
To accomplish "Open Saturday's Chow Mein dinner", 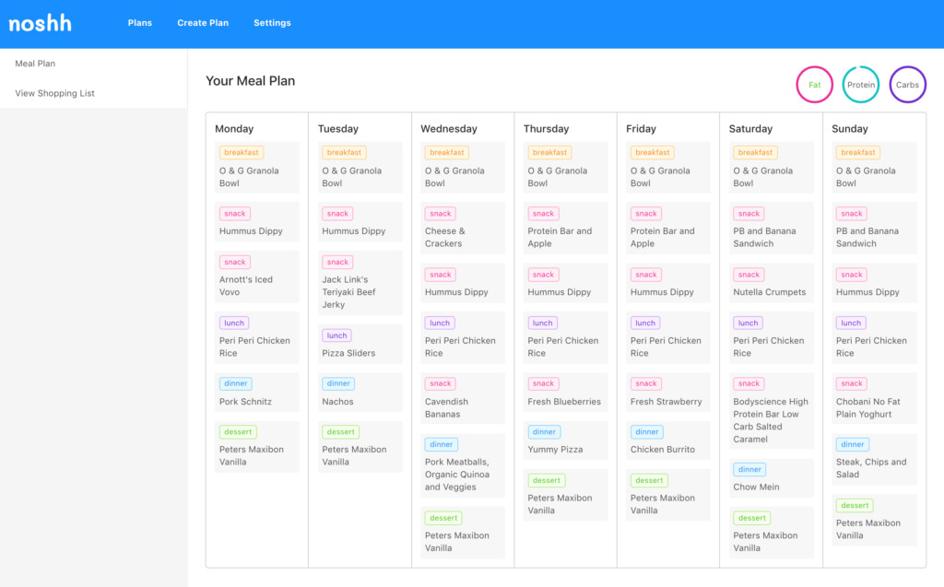I will coord(772,478).
